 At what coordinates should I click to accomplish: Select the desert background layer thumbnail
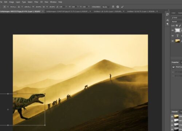point(177,41)
